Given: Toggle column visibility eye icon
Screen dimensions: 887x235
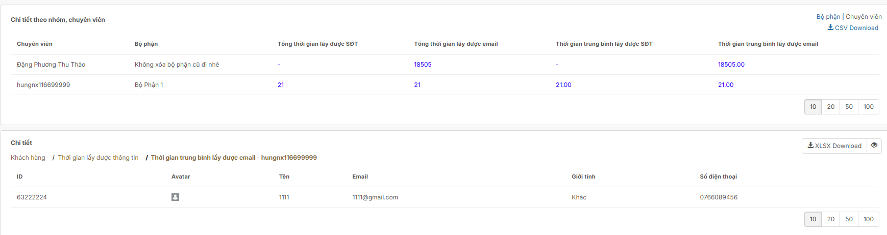Looking at the screenshot, I should click(874, 145).
